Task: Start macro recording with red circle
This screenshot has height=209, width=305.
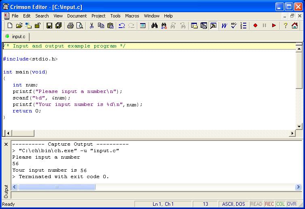Action: click(x=255, y=26)
